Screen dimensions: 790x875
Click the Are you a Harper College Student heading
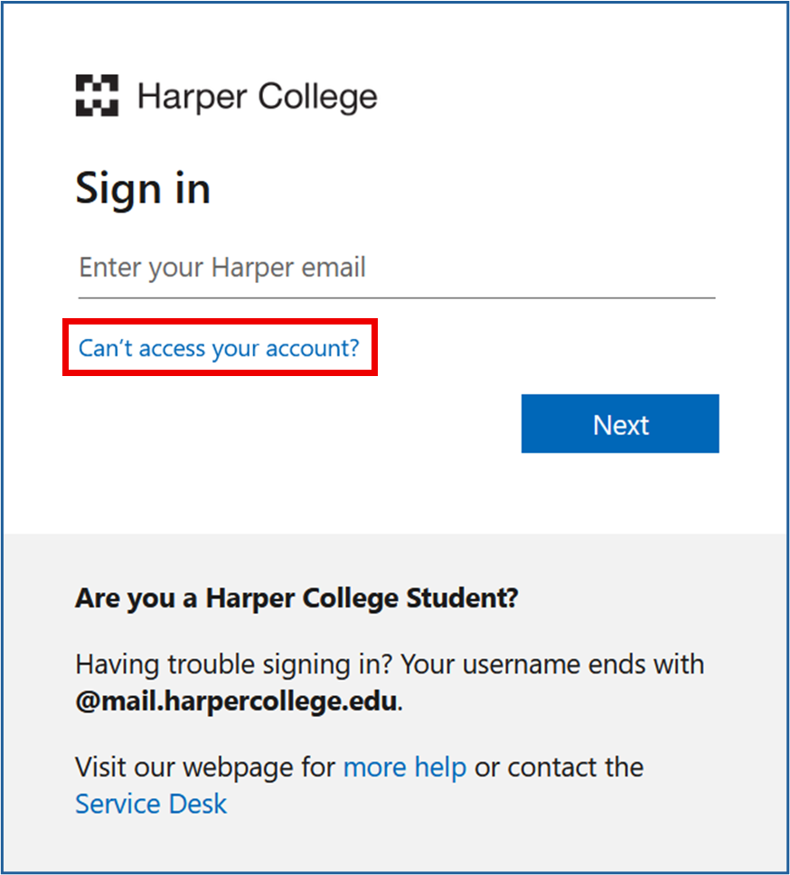296,597
